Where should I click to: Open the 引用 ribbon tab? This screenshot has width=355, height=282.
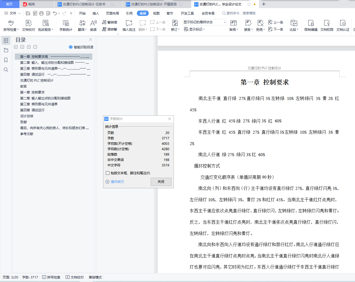point(129,13)
